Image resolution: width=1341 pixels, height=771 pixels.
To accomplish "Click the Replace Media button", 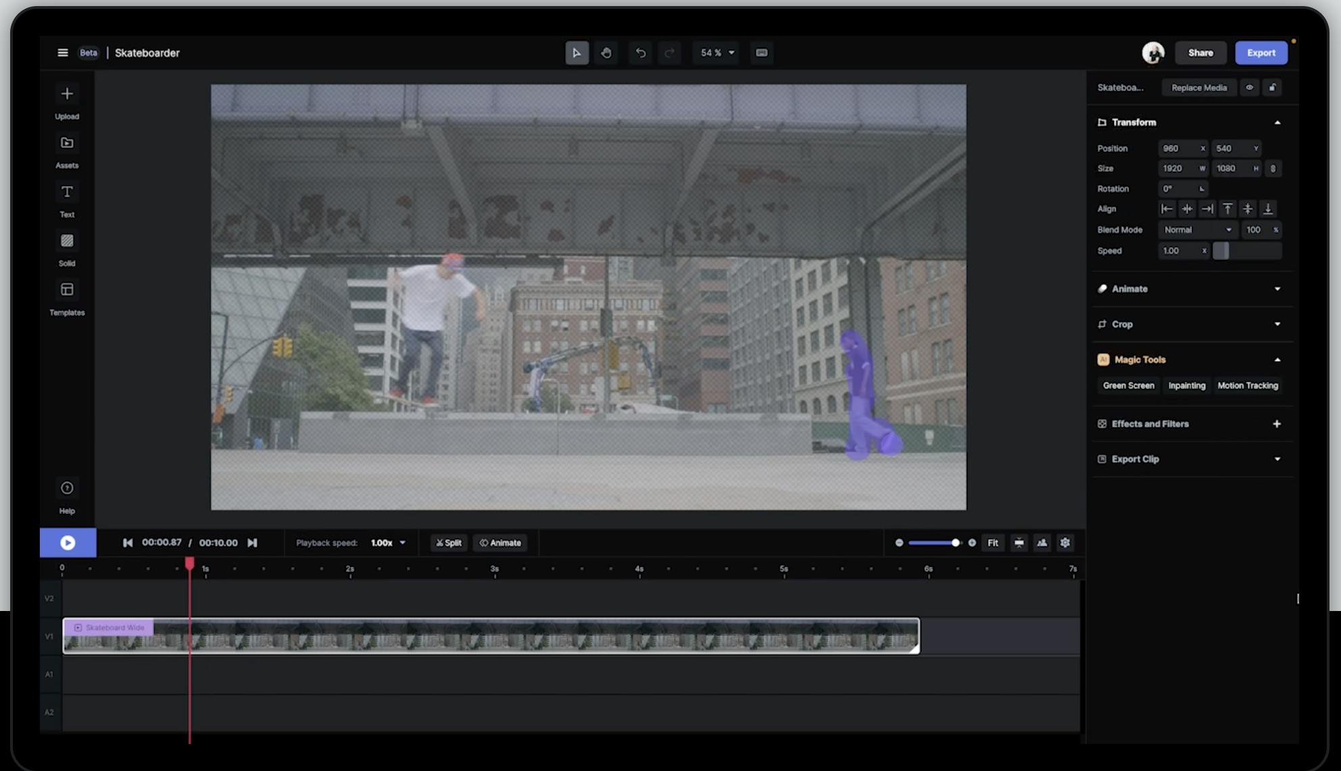I will click(1199, 88).
